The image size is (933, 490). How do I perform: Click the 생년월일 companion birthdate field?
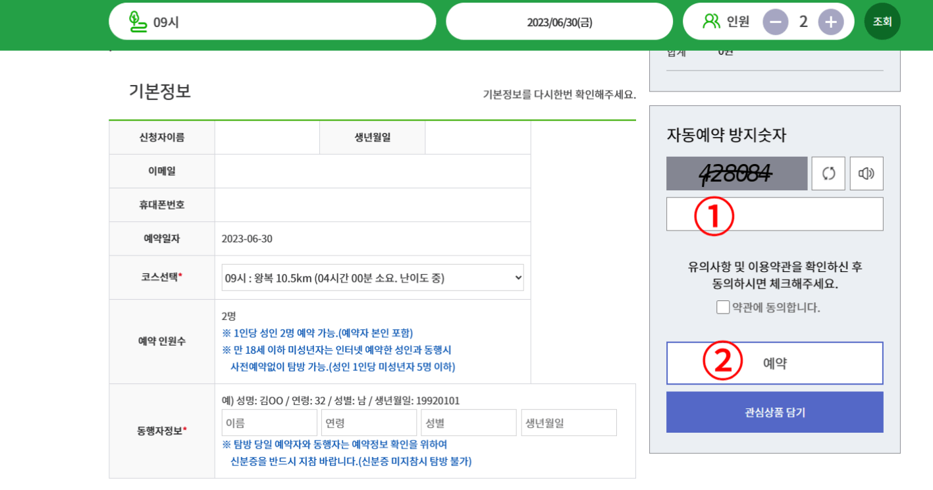(569, 422)
